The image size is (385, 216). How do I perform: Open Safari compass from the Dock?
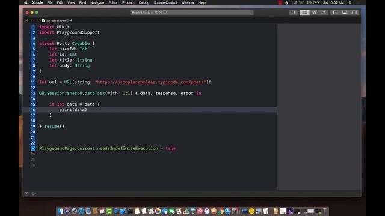coord(81,211)
